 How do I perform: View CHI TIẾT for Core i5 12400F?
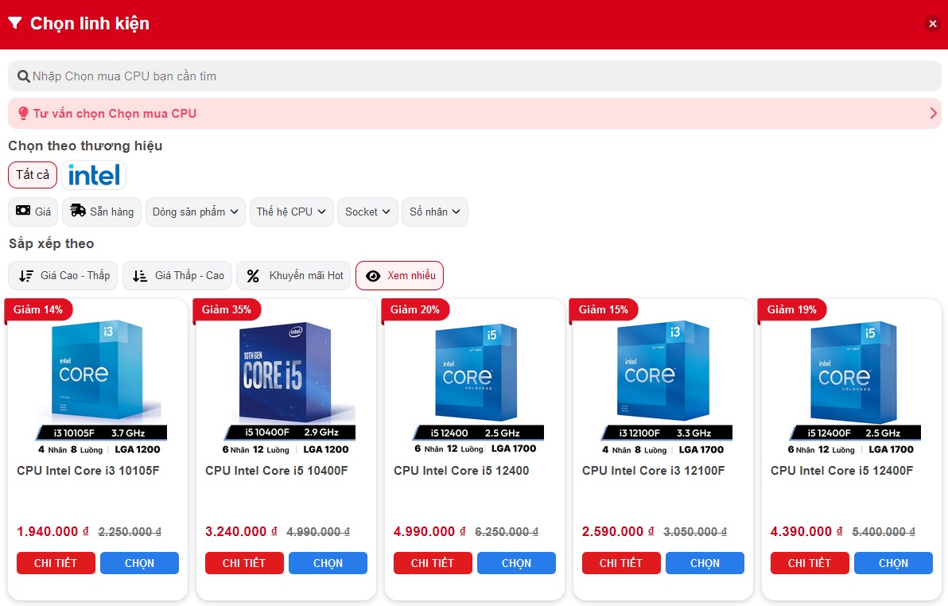coord(810,563)
